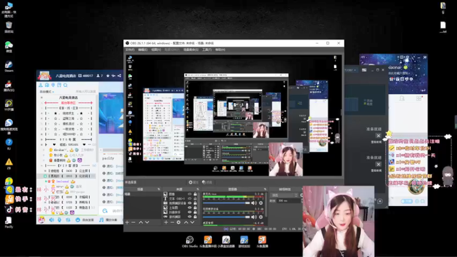Adjust the second channel volume slider in mixer
Viewport: 457px width, 257px height.
pos(226,217)
